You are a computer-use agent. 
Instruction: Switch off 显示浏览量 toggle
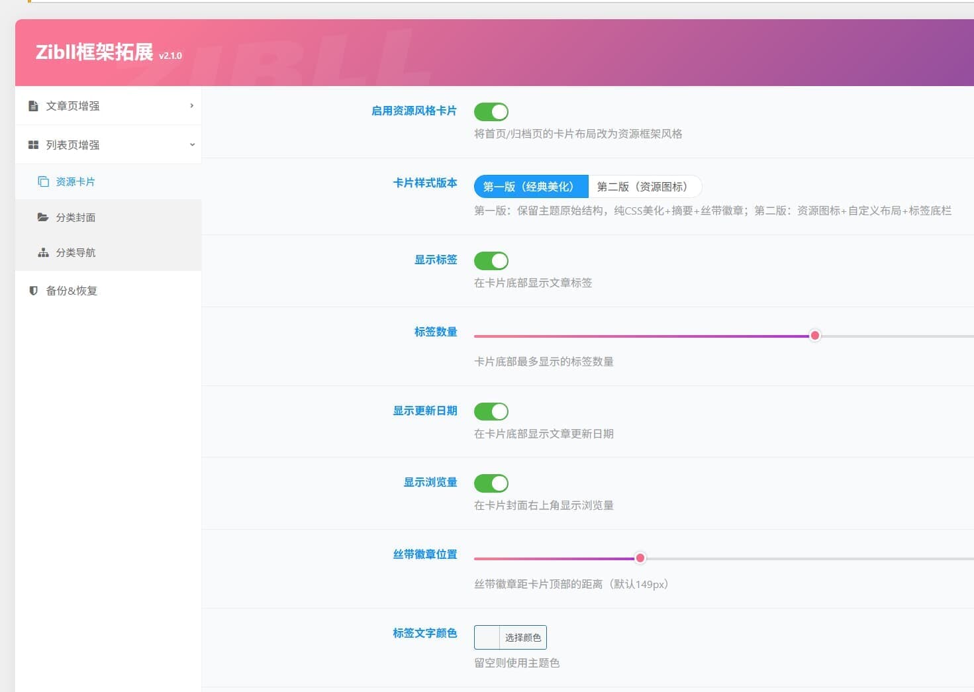(x=491, y=483)
